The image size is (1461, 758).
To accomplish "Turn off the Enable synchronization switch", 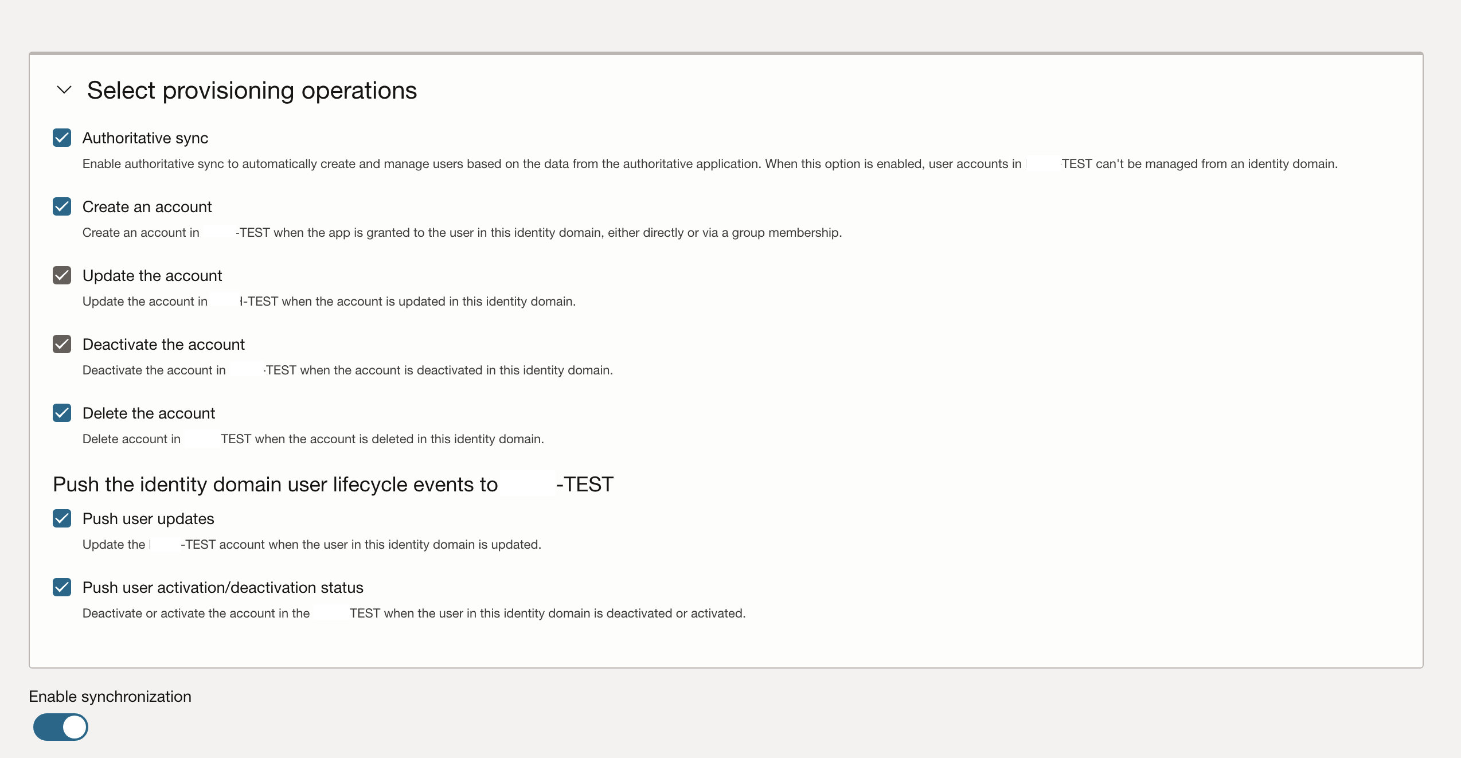I will [61, 726].
